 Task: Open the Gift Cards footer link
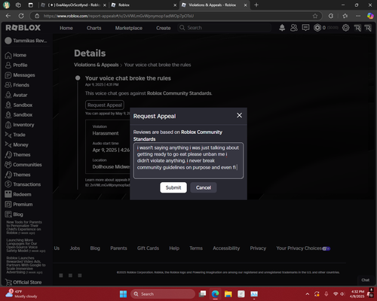pos(148,248)
